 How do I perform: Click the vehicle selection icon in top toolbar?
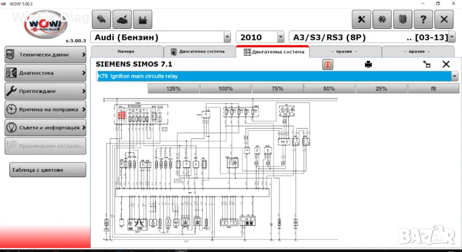(100, 19)
